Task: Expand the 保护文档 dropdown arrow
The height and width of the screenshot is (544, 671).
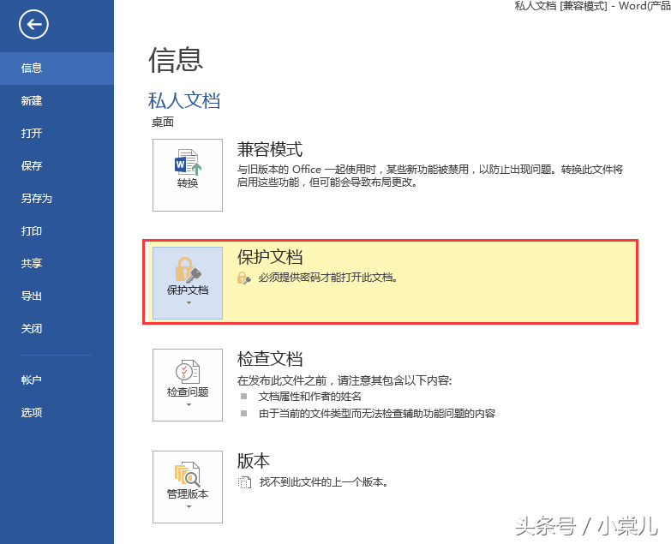Action: pos(189,302)
